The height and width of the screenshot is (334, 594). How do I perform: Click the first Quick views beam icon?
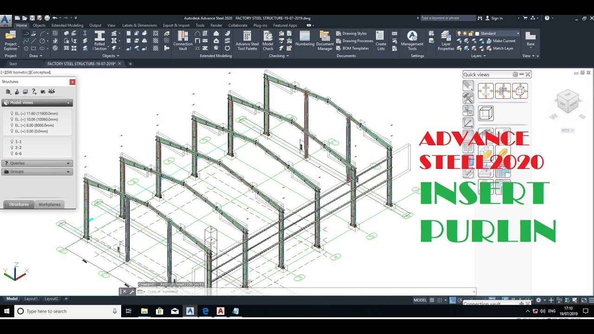point(486,91)
